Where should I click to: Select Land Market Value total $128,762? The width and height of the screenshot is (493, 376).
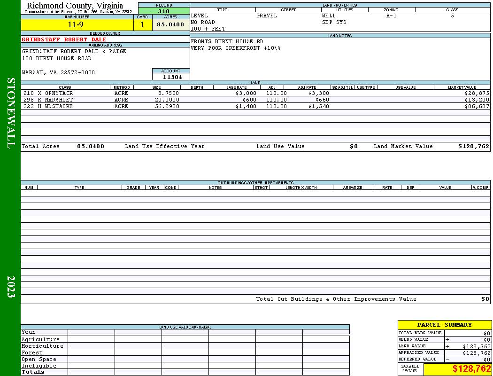tap(474, 146)
